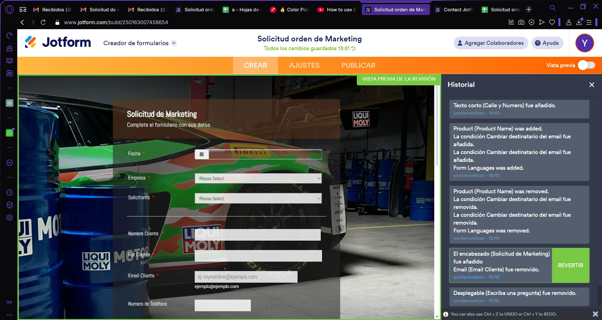Reload the page with the refresh icon
The height and width of the screenshot is (320, 602).
(43, 22)
